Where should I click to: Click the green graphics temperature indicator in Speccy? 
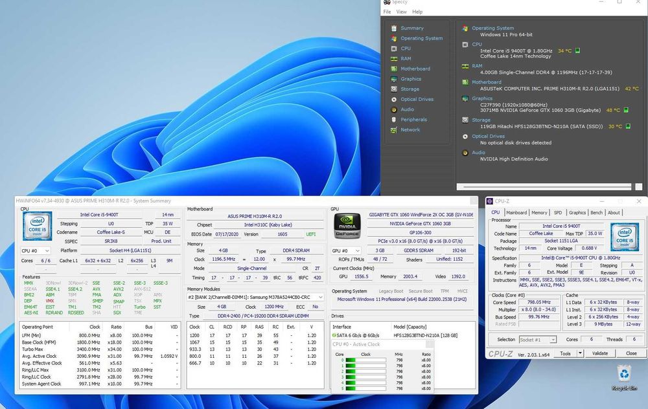pyautogui.click(x=626, y=110)
